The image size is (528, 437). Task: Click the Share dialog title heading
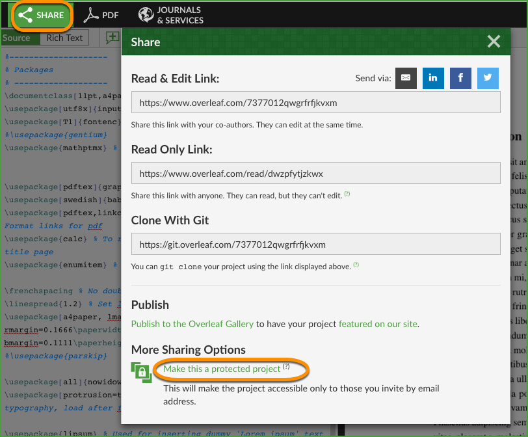click(146, 42)
